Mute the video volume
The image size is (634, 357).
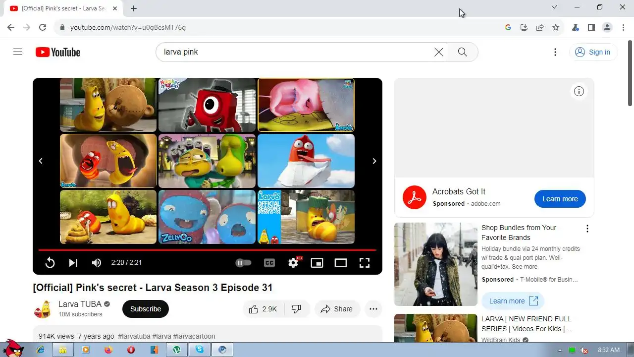97,263
